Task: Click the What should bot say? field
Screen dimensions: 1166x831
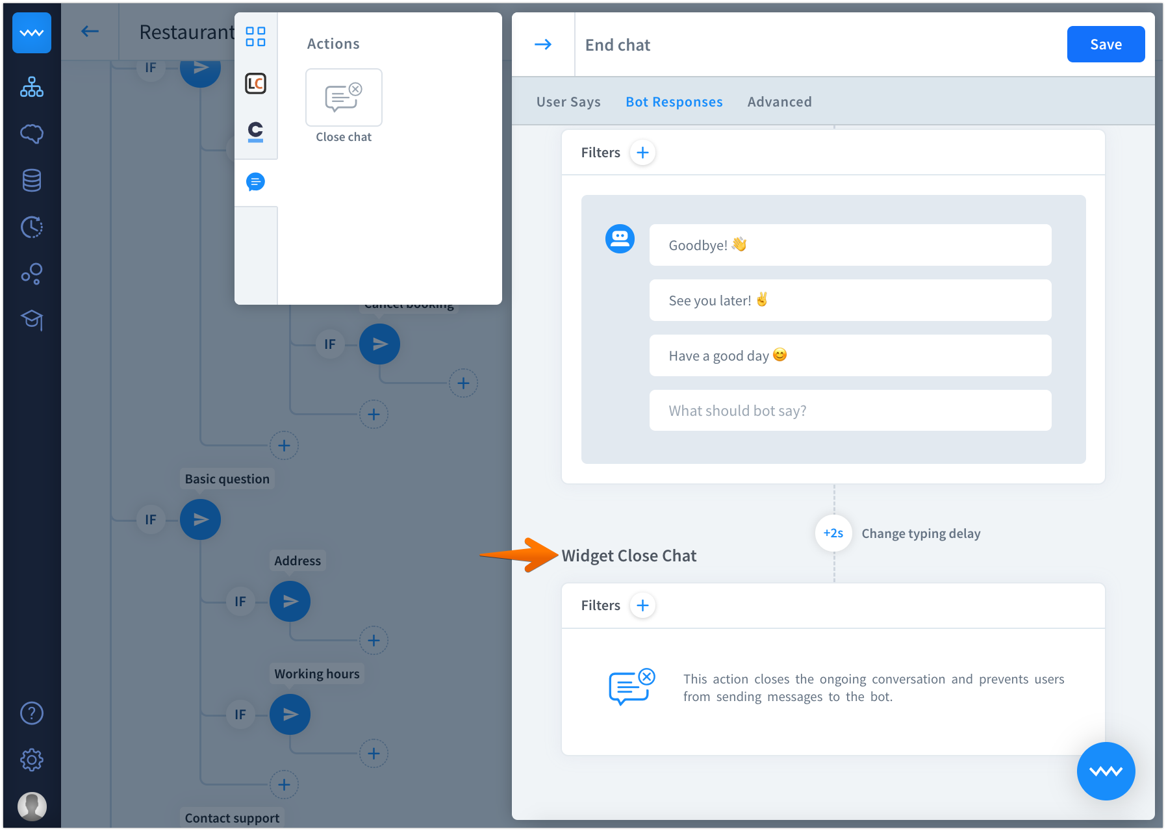Action: (850, 411)
